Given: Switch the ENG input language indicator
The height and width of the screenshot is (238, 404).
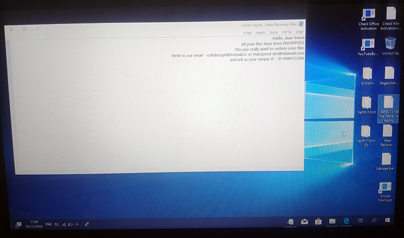Looking at the screenshot, I should point(49,225).
